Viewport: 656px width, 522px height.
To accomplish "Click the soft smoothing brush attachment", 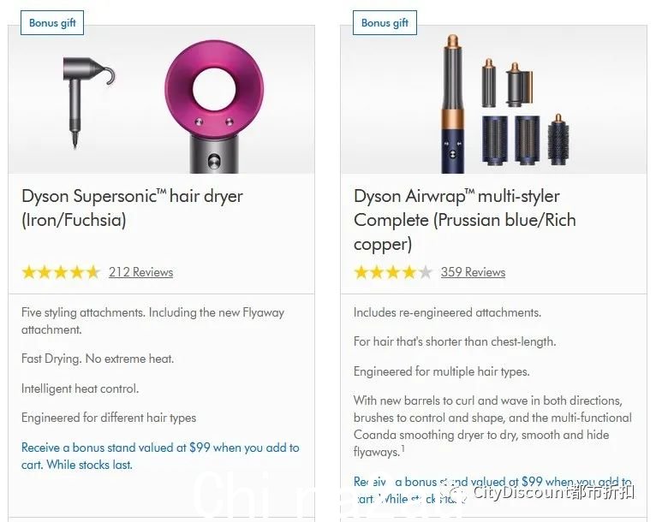I will coord(528,140).
